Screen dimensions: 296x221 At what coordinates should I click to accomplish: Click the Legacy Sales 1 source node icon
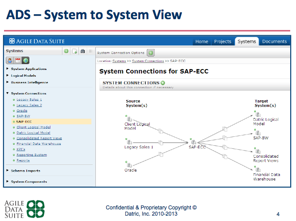[x=129, y=142]
